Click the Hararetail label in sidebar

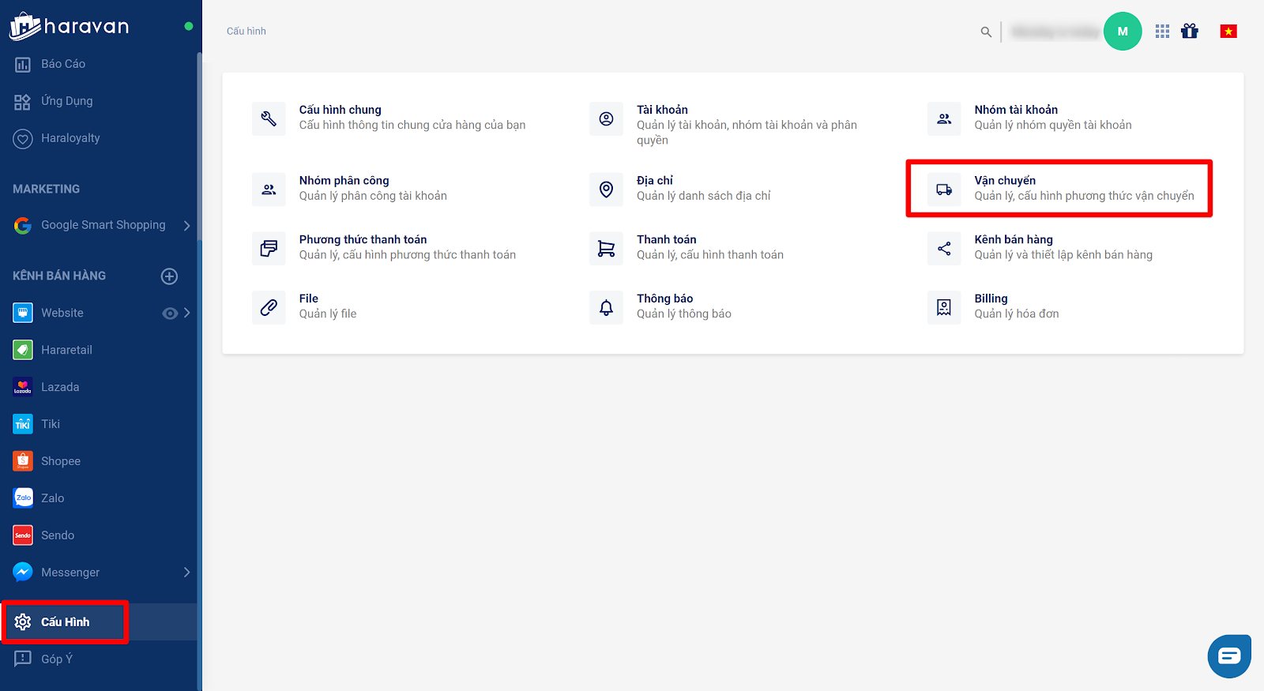coord(66,350)
